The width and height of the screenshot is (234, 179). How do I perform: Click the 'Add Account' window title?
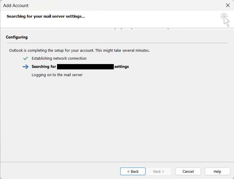(16, 6)
